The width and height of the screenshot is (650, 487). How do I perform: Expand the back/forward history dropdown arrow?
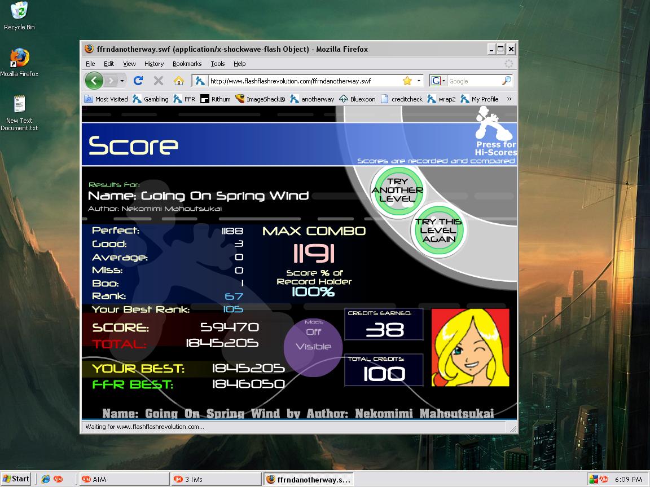pos(122,81)
